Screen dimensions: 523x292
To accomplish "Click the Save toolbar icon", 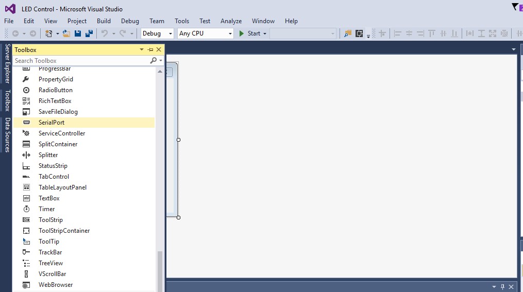I will point(78,33).
